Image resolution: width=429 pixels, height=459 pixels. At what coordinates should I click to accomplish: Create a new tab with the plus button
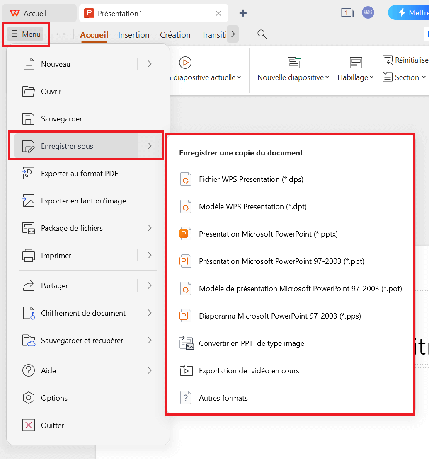[243, 13]
